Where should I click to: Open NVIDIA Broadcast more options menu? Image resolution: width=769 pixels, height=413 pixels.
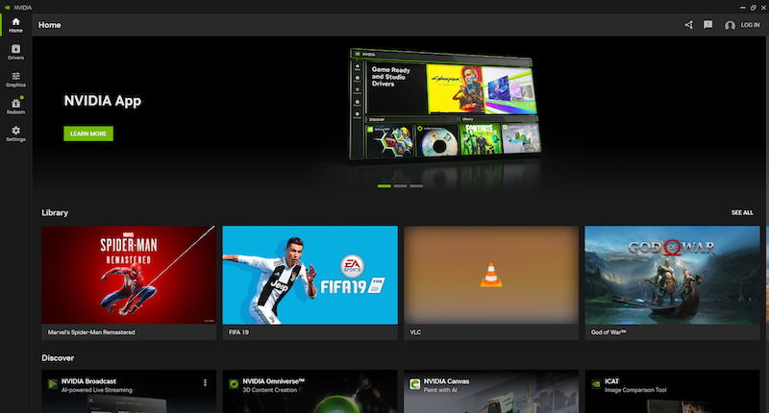click(x=205, y=382)
